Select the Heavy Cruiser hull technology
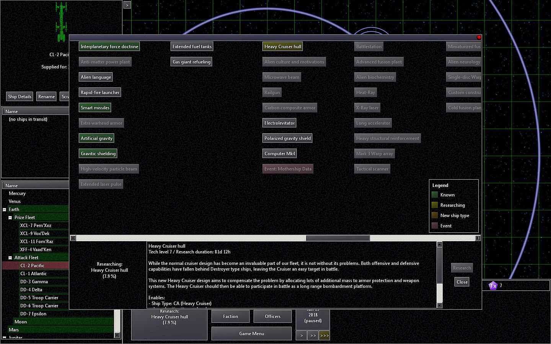The height and width of the screenshot is (344, 551). pyautogui.click(x=283, y=47)
